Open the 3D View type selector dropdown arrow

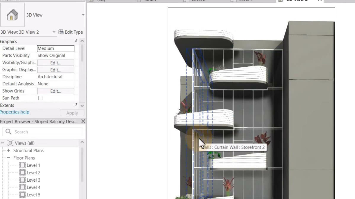coord(83,15)
